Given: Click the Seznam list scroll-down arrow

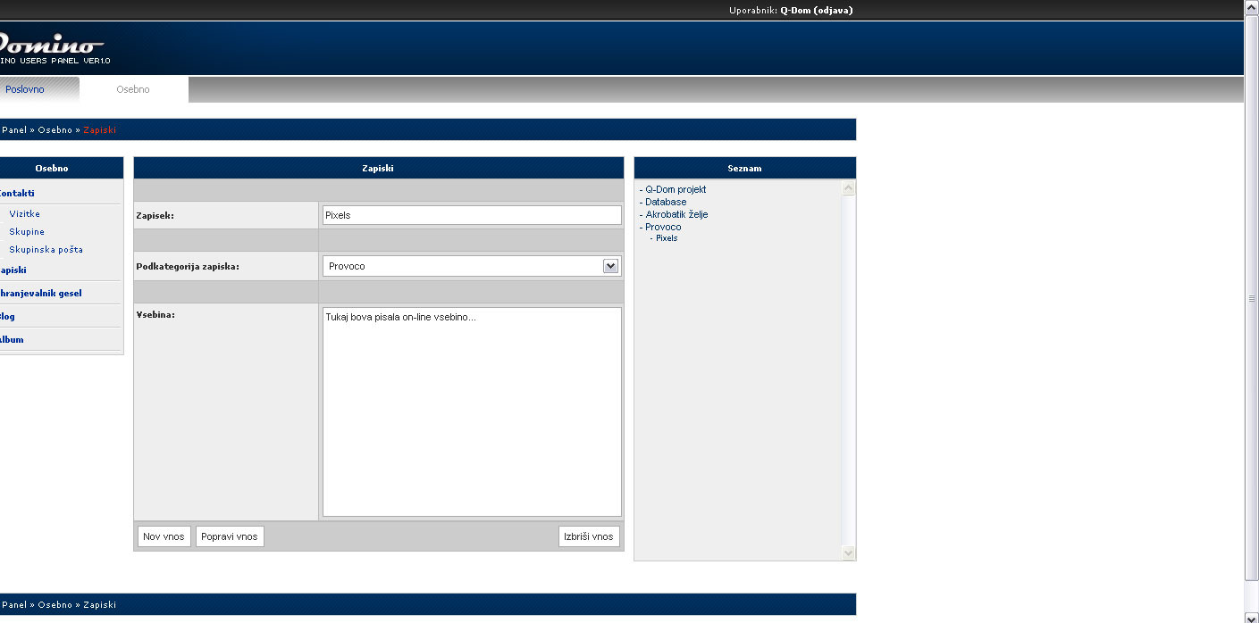Looking at the screenshot, I should coord(848,552).
